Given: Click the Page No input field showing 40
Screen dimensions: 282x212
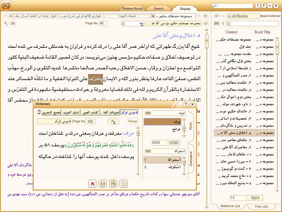Looking at the screenshot, I should click(x=103, y=23).
